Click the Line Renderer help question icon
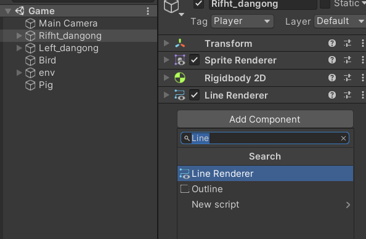 point(332,95)
